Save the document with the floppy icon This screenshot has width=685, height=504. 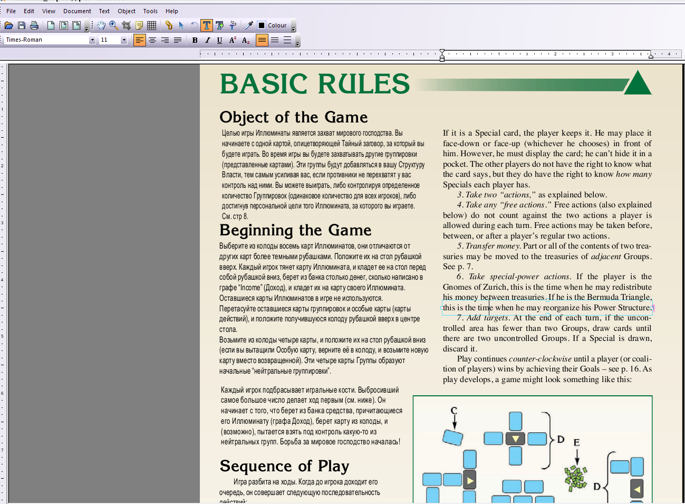pyautogui.click(x=22, y=25)
